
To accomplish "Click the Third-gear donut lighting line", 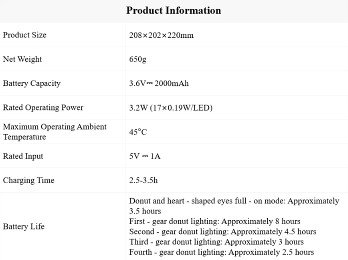I will (216, 242).
